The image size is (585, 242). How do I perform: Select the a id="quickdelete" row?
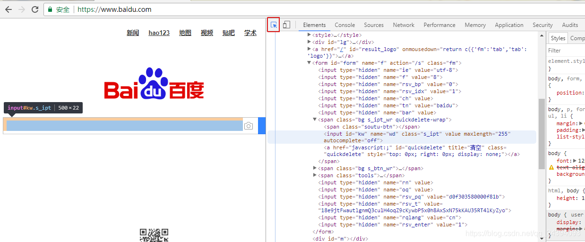[422, 151]
